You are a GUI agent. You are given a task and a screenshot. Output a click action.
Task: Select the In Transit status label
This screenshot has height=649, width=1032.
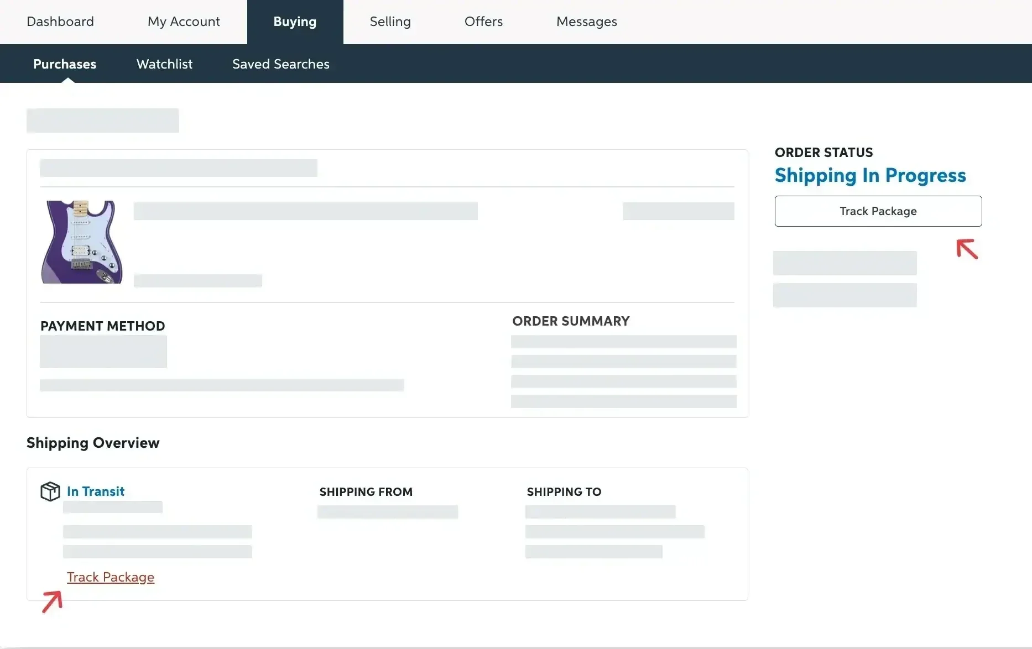[x=95, y=491]
